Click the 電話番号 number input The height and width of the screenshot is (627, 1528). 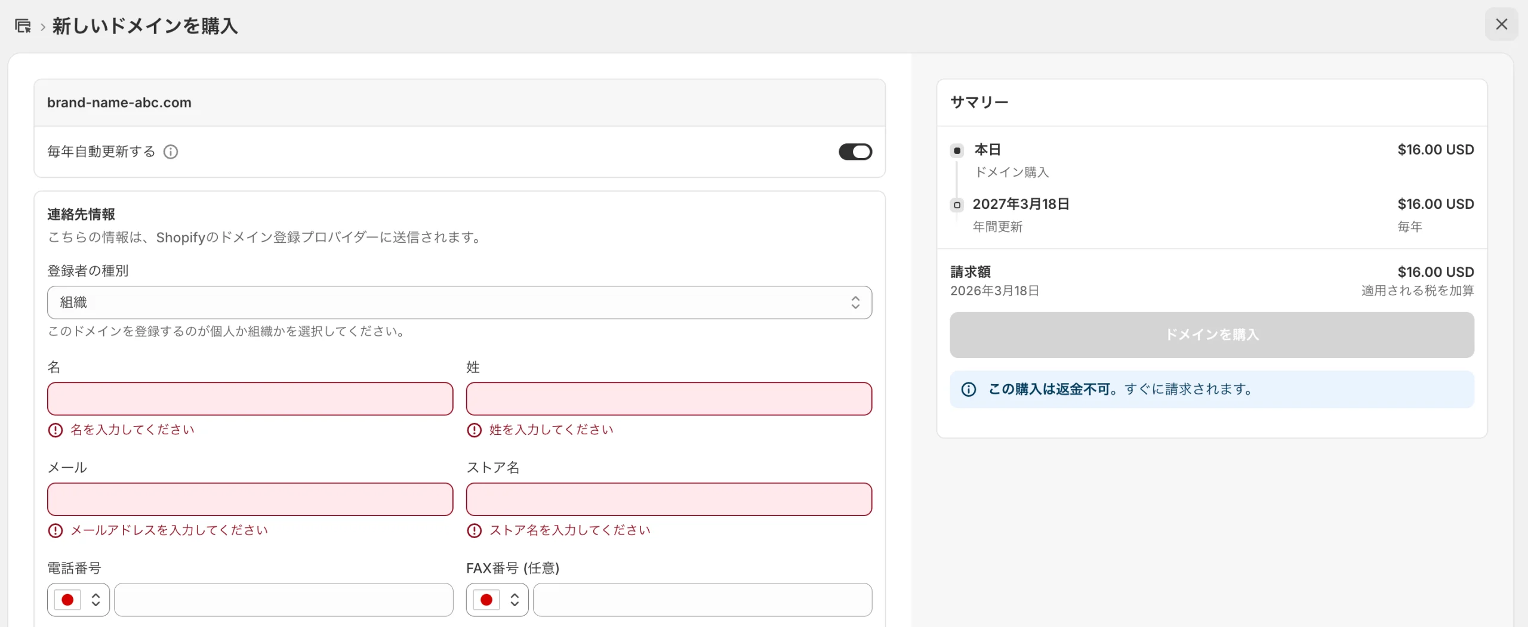[x=284, y=600]
